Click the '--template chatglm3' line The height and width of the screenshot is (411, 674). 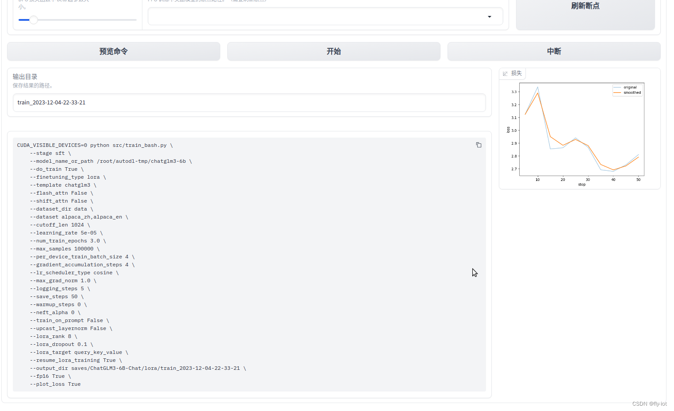pyautogui.click(x=63, y=185)
